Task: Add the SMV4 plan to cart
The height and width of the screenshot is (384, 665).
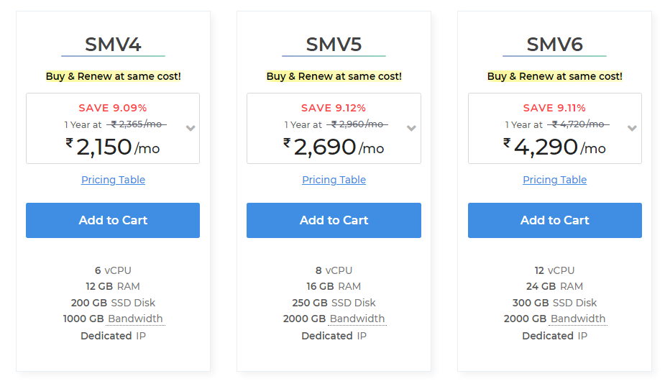Action: click(113, 220)
